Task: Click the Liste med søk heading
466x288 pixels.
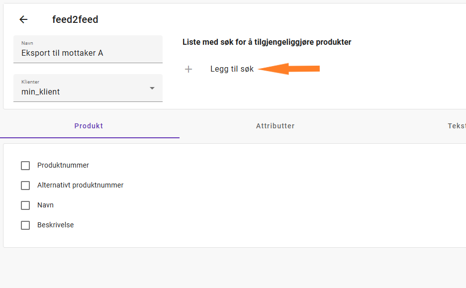Action: point(267,42)
